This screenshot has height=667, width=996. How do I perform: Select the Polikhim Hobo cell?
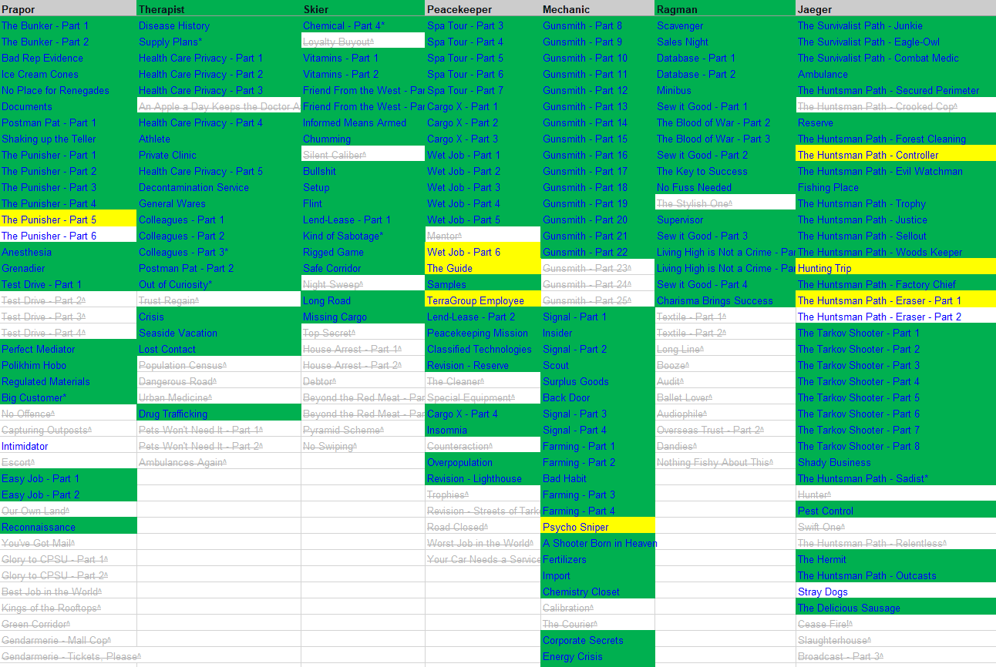pyautogui.click(x=69, y=365)
